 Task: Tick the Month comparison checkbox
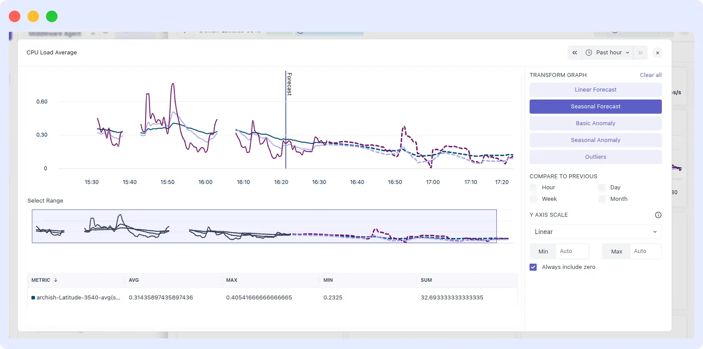[602, 199]
